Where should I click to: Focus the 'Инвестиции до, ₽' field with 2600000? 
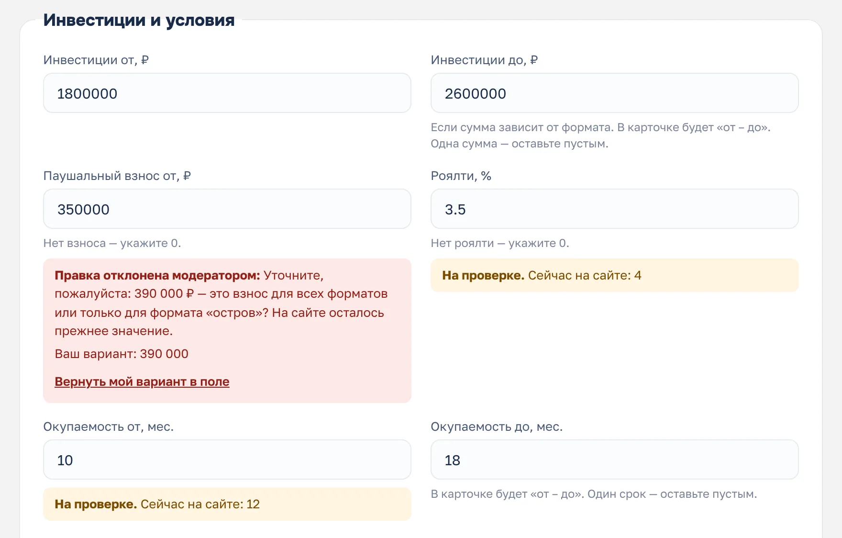click(615, 93)
